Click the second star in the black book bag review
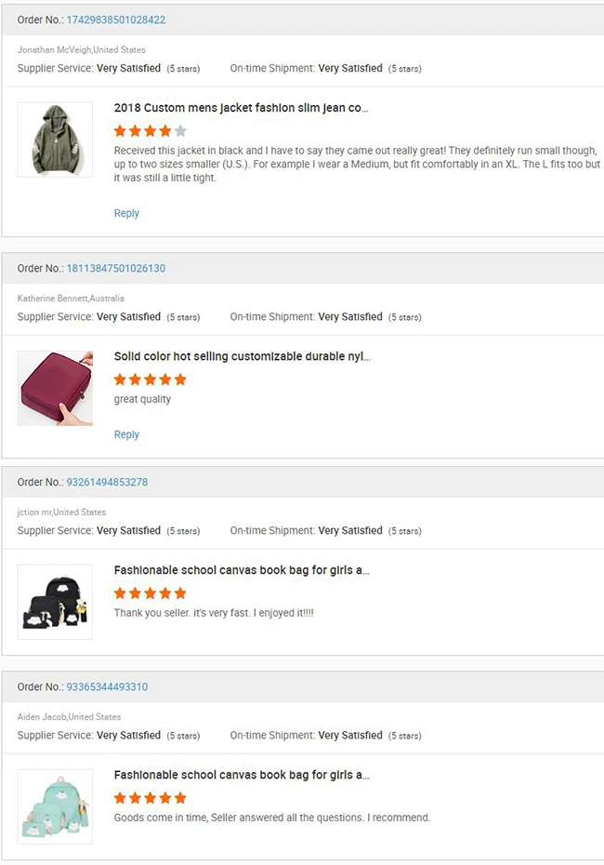Image resolution: width=604 pixels, height=865 pixels. (x=134, y=592)
